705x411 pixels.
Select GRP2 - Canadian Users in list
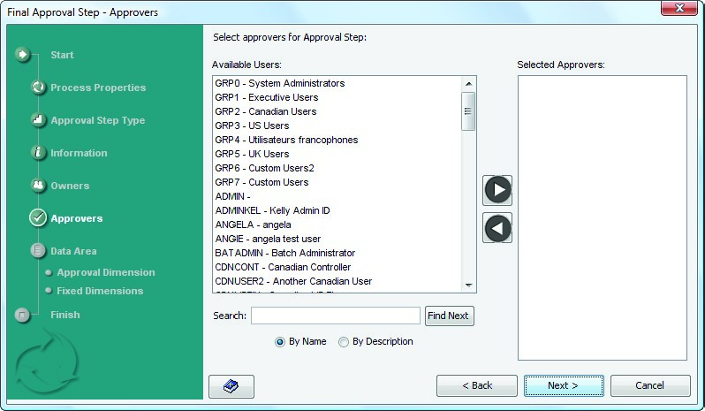tap(265, 111)
